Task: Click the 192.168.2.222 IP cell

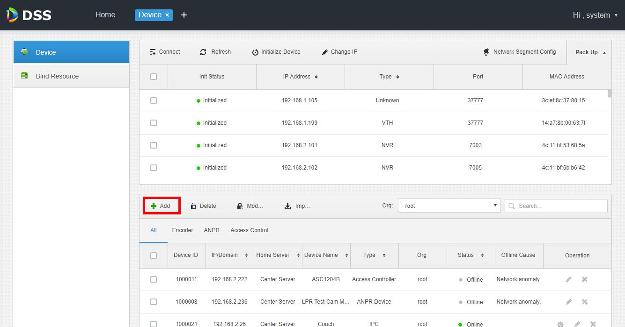Action: click(229, 279)
